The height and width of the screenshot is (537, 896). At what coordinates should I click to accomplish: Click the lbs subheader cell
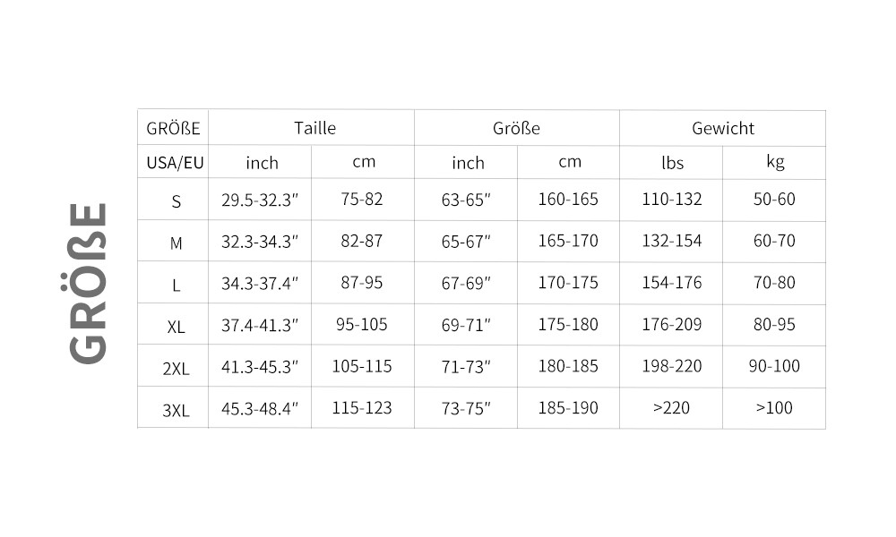coord(672,163)
